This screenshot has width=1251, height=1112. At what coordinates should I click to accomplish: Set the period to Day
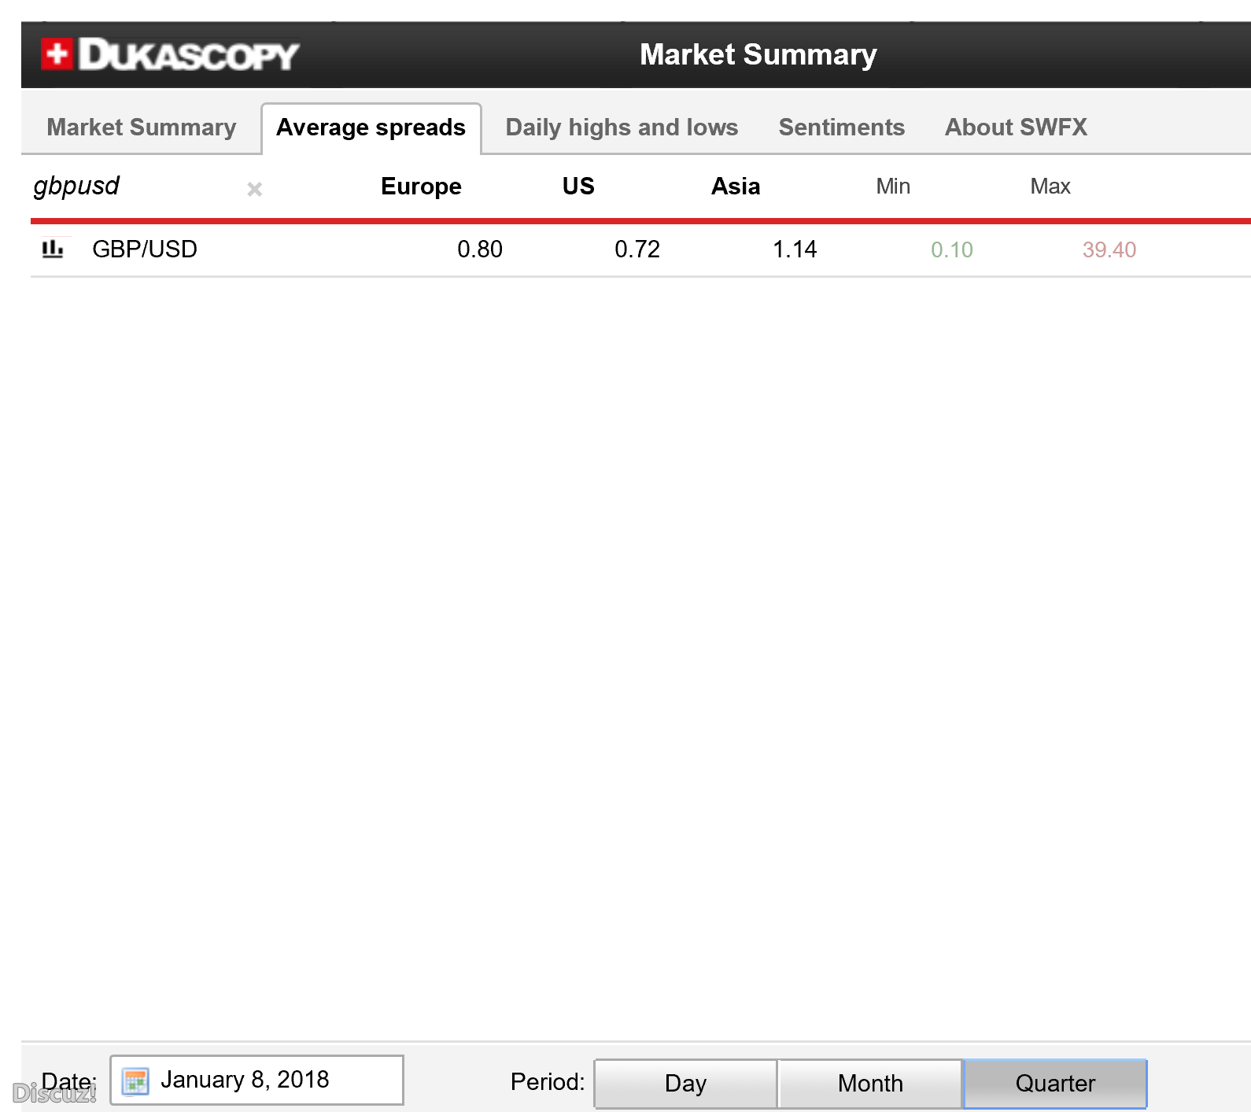tap(685, 1084)
